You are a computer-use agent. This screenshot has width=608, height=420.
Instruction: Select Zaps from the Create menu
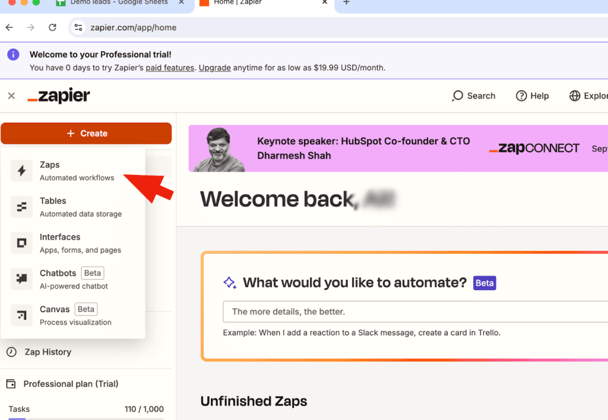50,170
